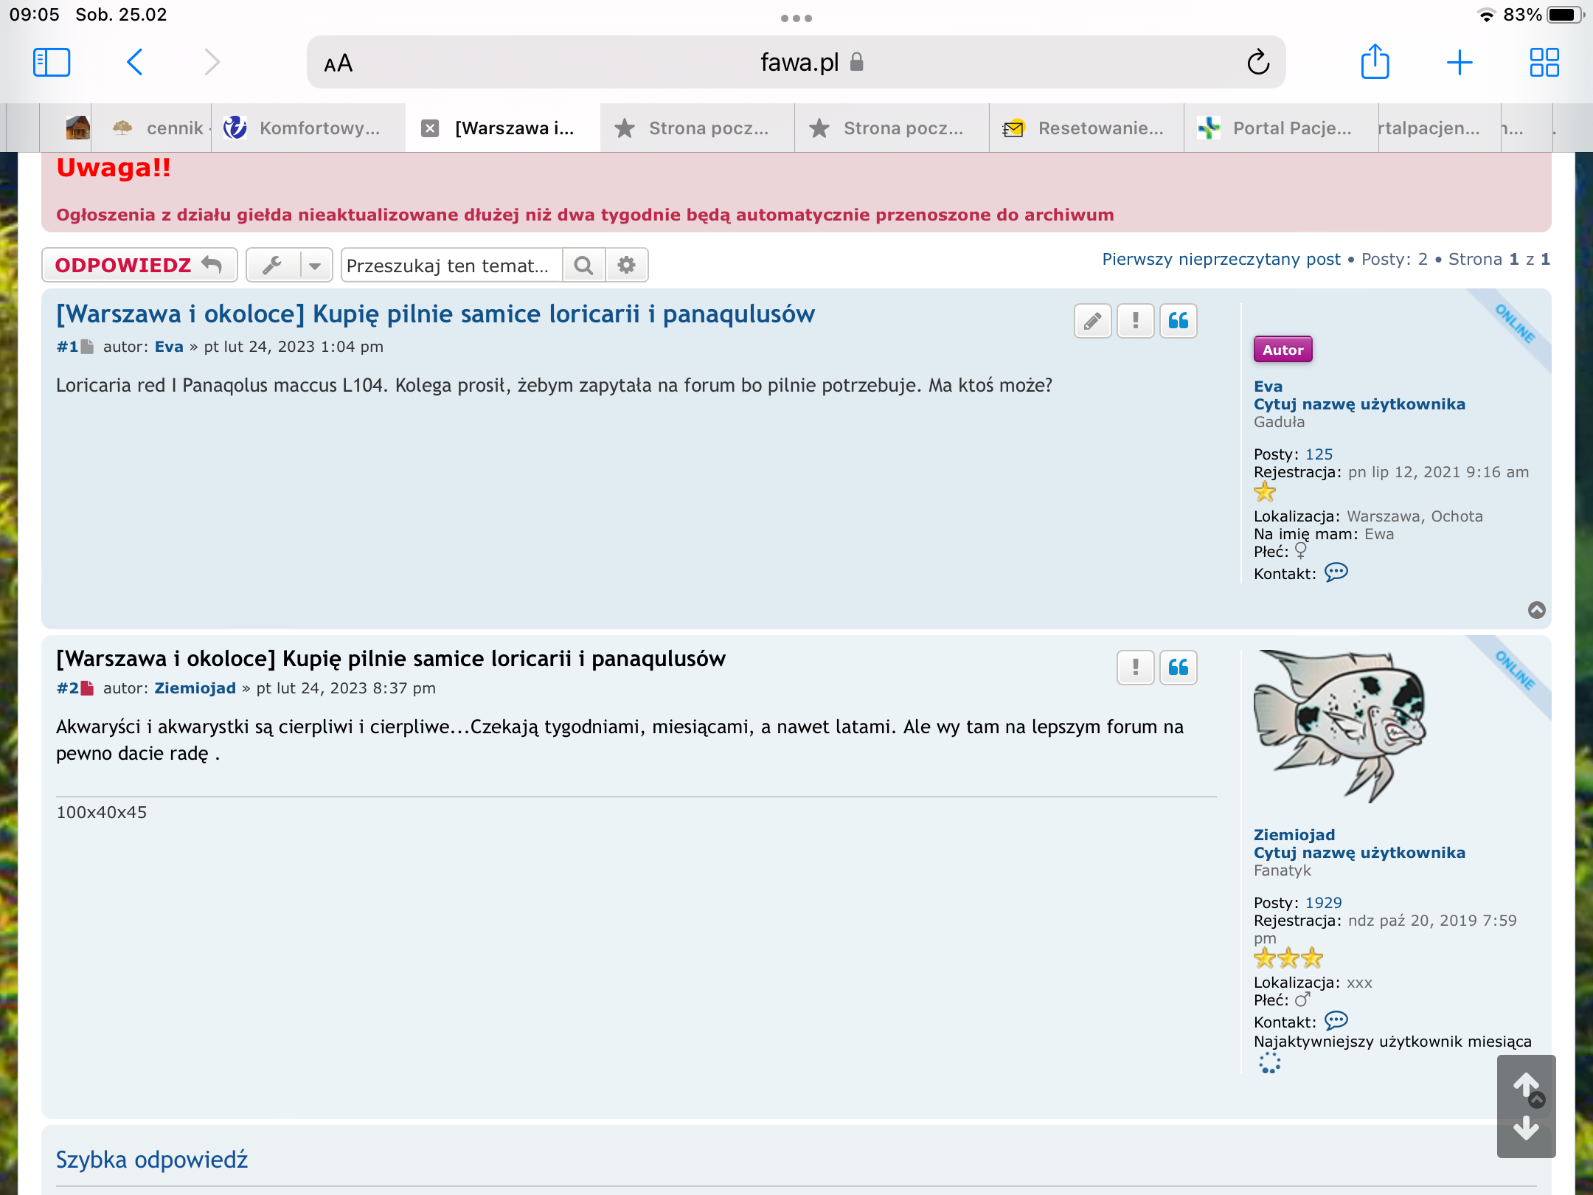Viewport: 1593px width, 1195px height.
Task: Click the edit post pencil icon
Action: (x=1092, y=321)
